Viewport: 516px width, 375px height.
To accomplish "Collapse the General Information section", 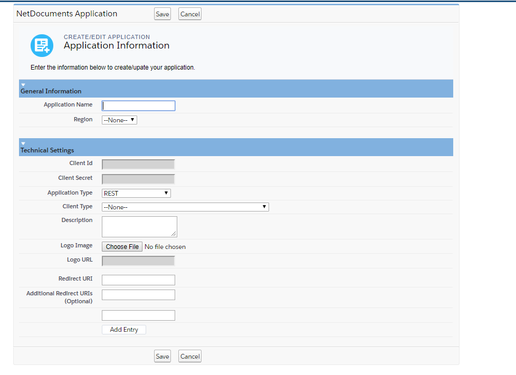I will coord(23,85).
